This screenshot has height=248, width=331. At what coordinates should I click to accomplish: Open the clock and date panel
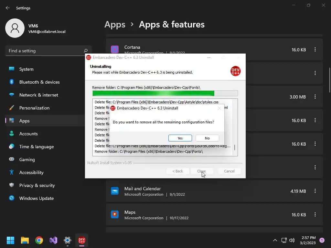pos(308,240)
